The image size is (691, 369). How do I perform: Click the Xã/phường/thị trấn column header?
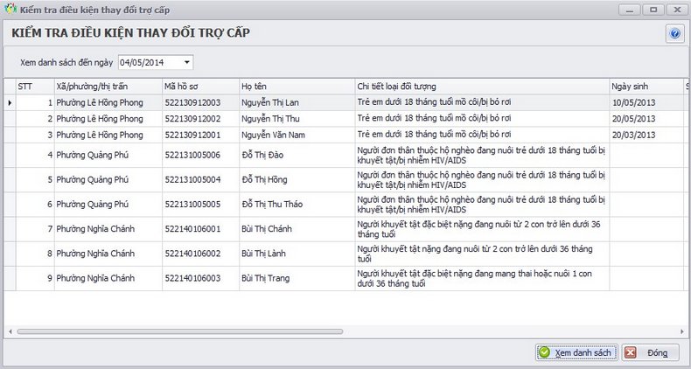click(x=108, y=87)
